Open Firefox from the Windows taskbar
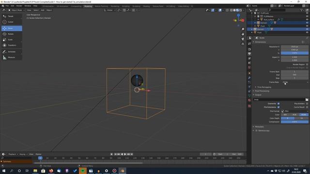The image size is (310, 174). point(51,171)
